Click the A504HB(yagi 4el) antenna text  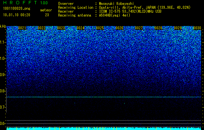coord(114,15)
